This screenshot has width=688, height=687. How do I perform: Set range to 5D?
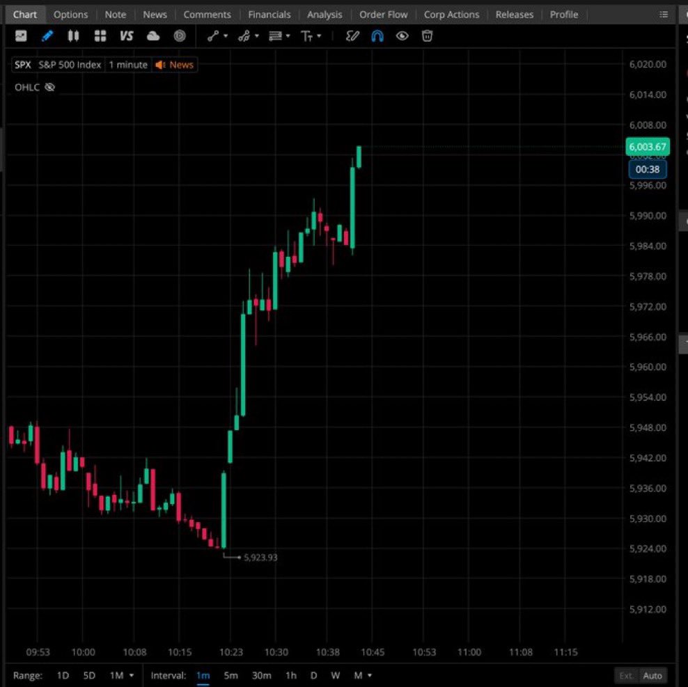pyautogui.click(x=89, y=675)
